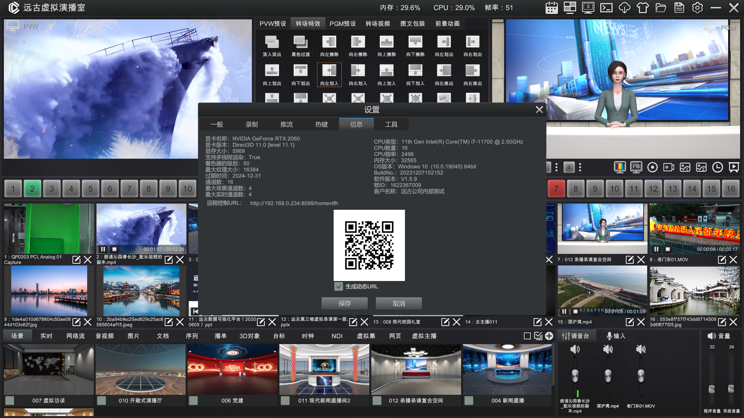Remove source 2 朗诵沁园春长沙 video
Screen dimensions: 744x418
pyautogui.click(x=180, y=260)
